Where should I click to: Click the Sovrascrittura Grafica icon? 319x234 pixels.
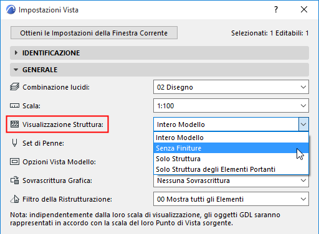15,180
